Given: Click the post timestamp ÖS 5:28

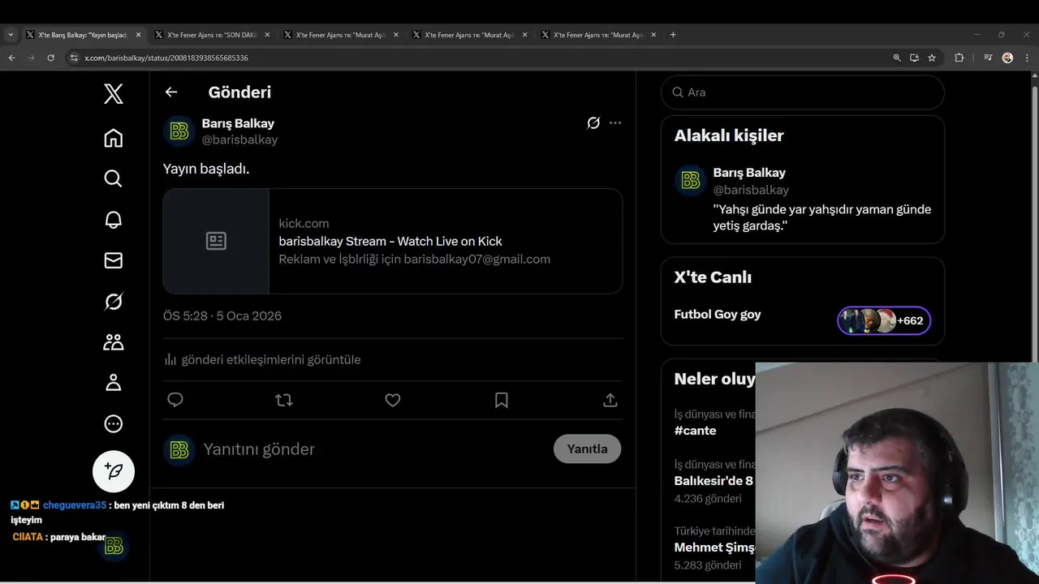Looking at the screenshot, I should point(222,316).
